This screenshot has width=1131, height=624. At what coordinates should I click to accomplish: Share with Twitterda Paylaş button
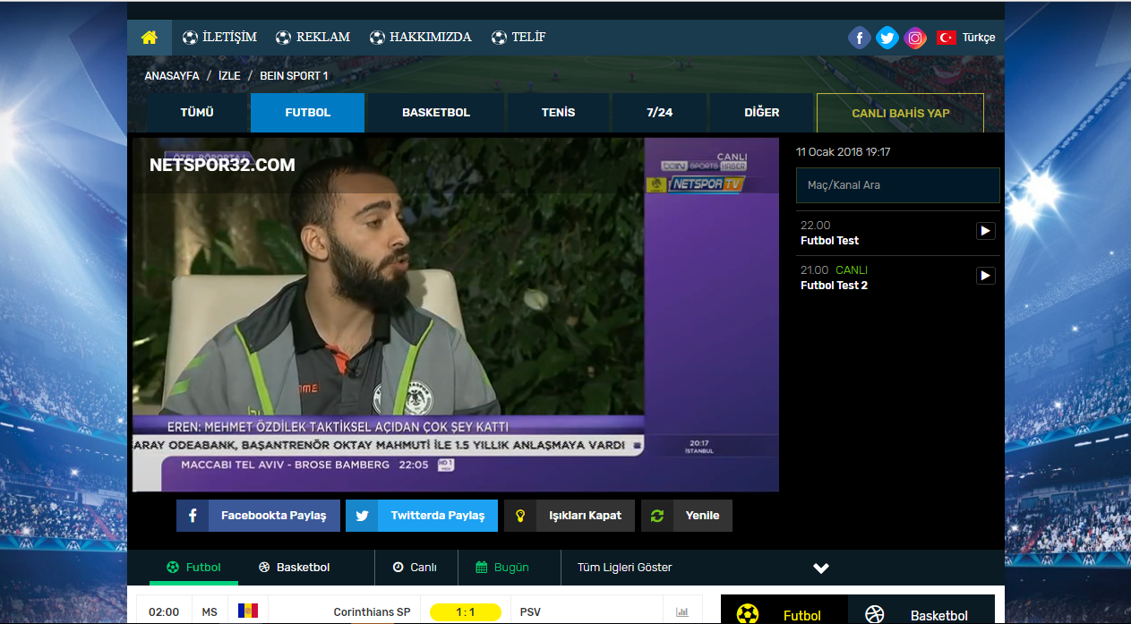point(422,516)
